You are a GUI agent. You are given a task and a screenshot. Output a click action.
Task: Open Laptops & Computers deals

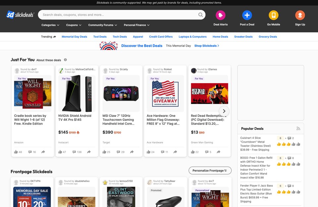coord(192,37)
